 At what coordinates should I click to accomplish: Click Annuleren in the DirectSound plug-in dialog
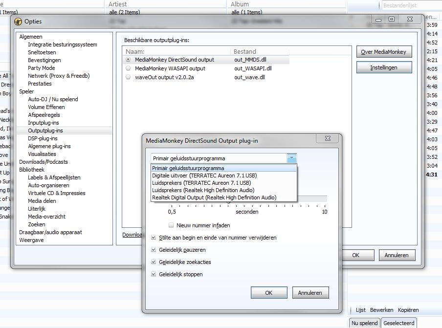click(x=310, y=293)
